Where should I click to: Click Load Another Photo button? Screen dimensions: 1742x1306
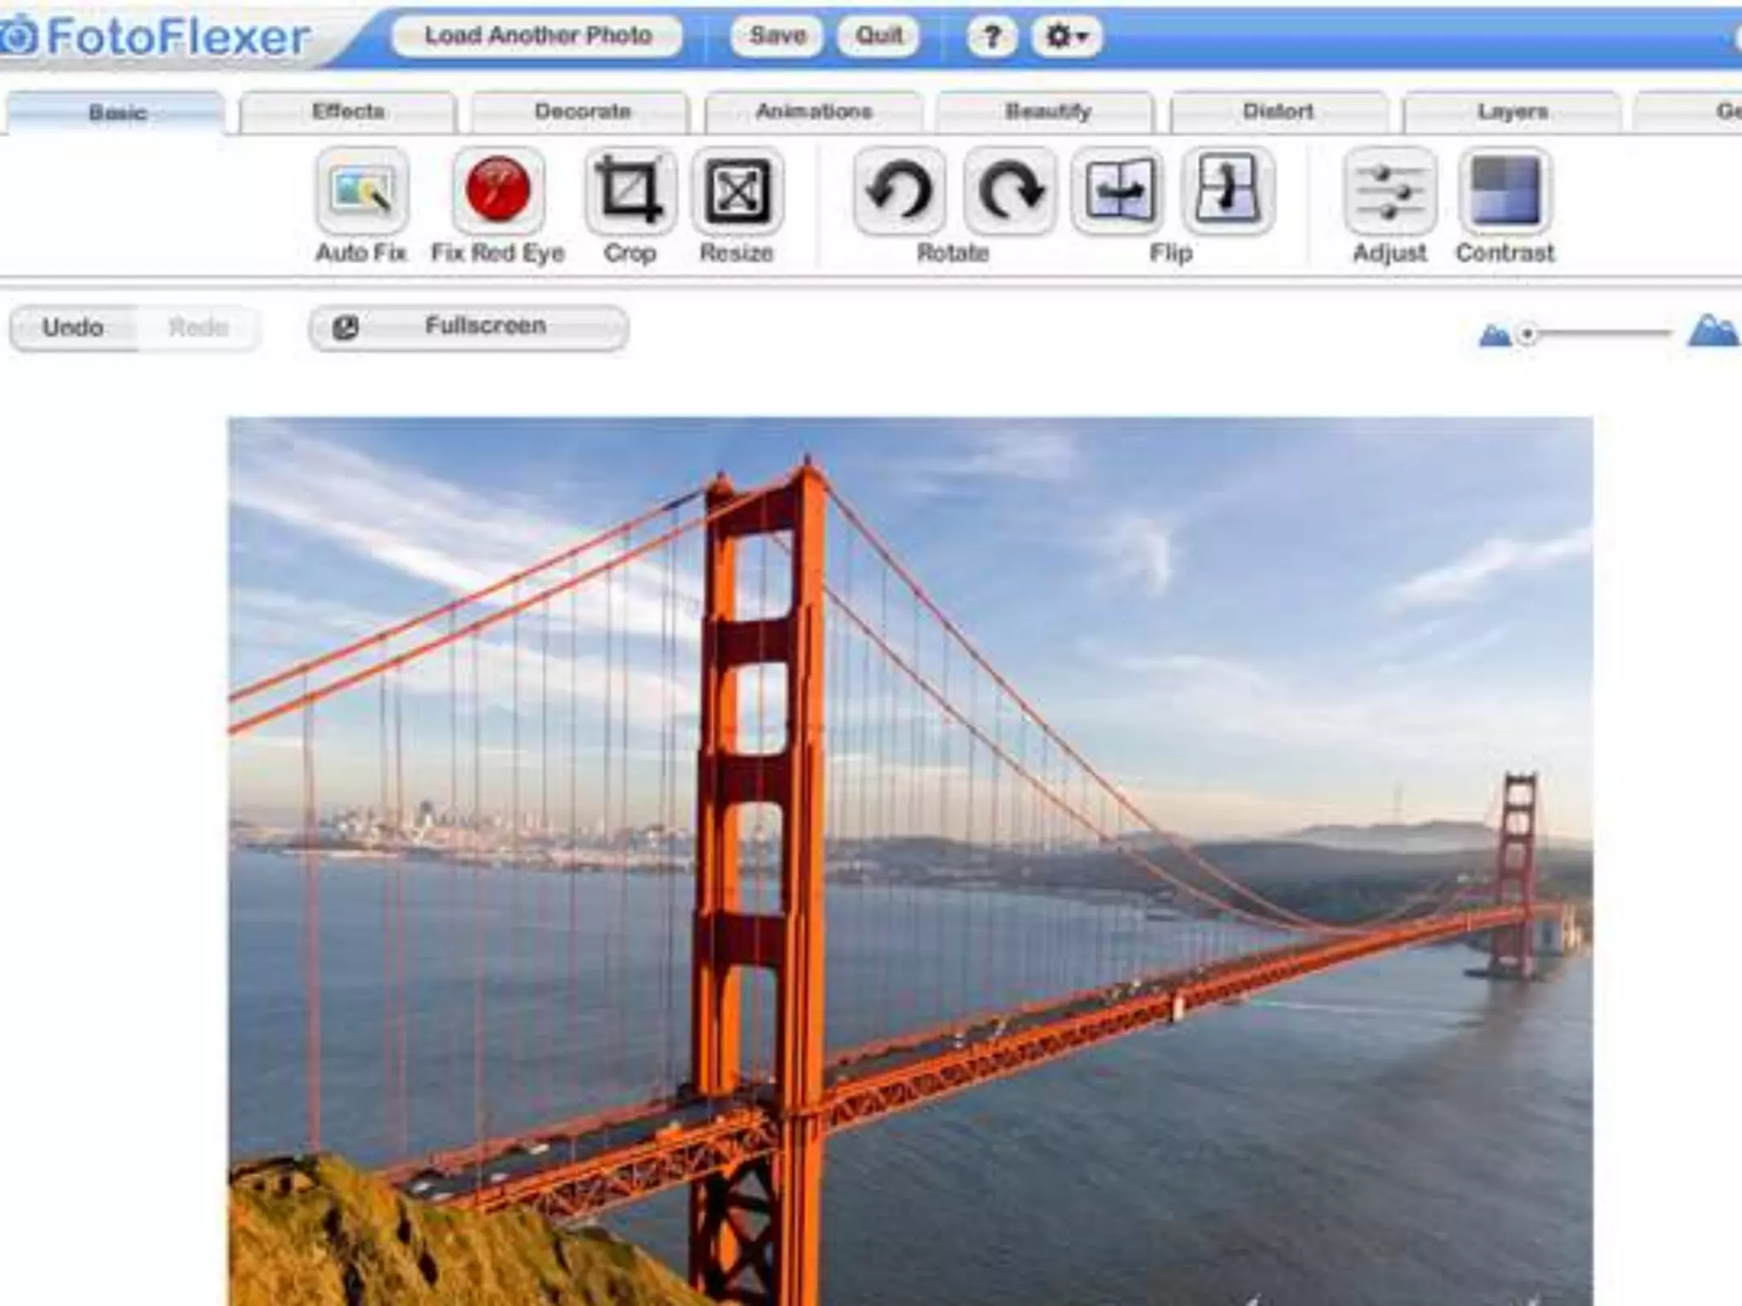[538, 36]
